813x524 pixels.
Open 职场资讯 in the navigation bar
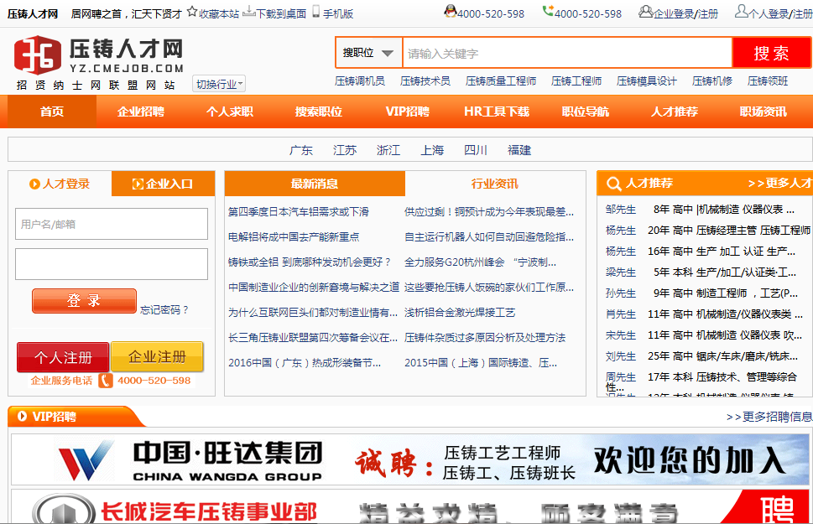(x=763, y=112)
